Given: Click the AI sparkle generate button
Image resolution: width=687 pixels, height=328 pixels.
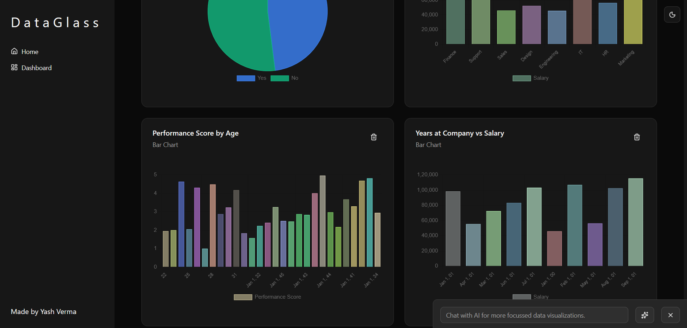Looking at the screenshot, I should click(x=644, y=315).
